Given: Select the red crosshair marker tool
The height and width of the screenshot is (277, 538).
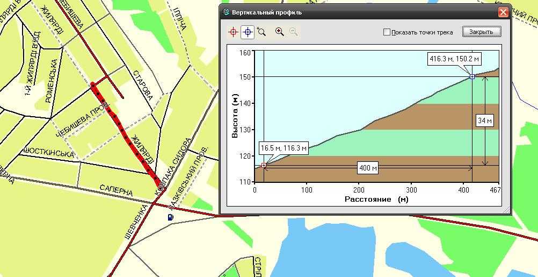Looking at the screenshot, I should pyautogui.click(x=233, y=32).
